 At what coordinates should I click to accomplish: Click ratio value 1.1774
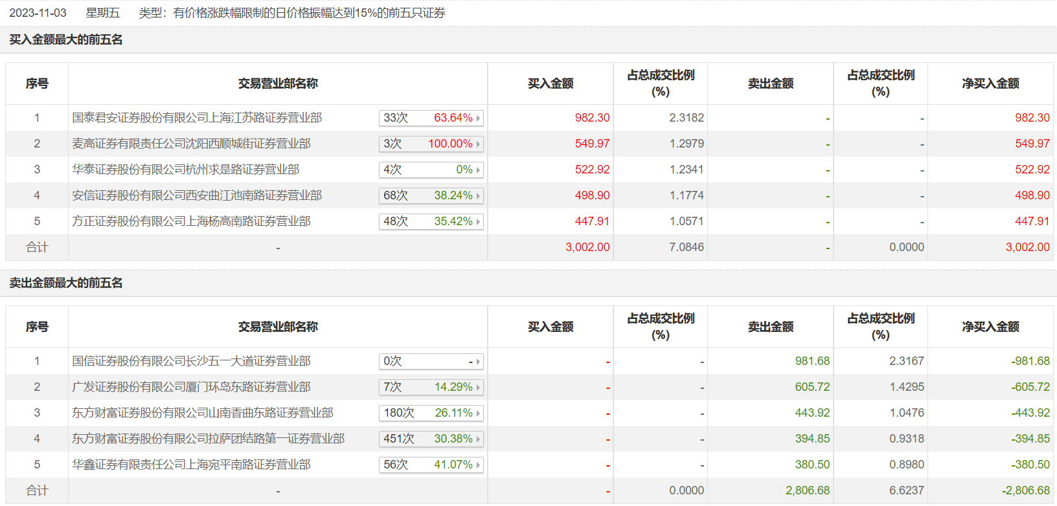pos(687,195)
